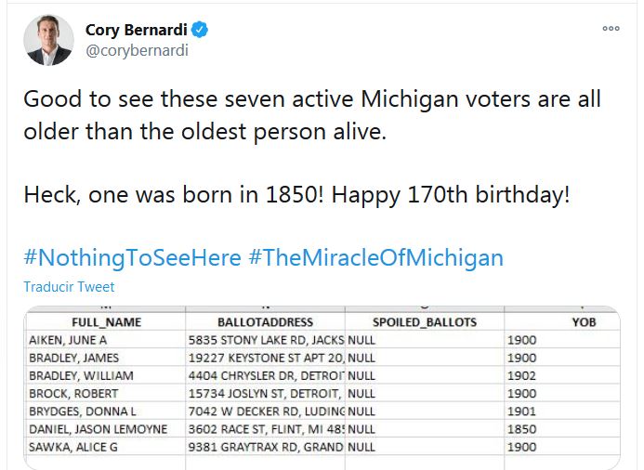Select the 5835 STONY LAKE RD address cell
The width and height of the screenshot is (644, 470).
point(266,340)
